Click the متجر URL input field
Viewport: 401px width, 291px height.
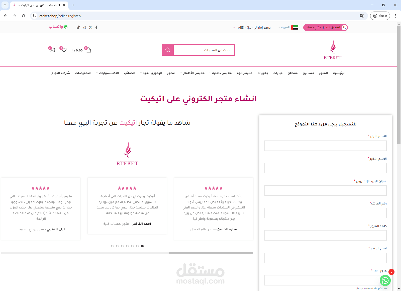point(326,280)
